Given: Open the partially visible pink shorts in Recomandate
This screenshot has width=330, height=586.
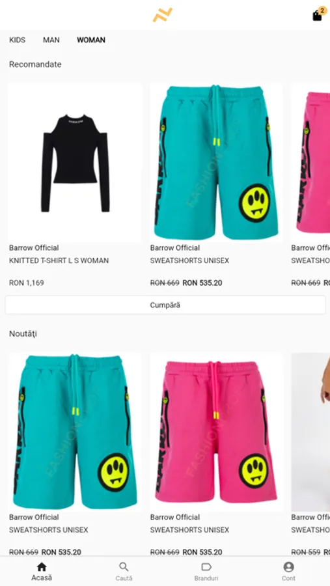Looking at the screenshot, I should point(310,163).
